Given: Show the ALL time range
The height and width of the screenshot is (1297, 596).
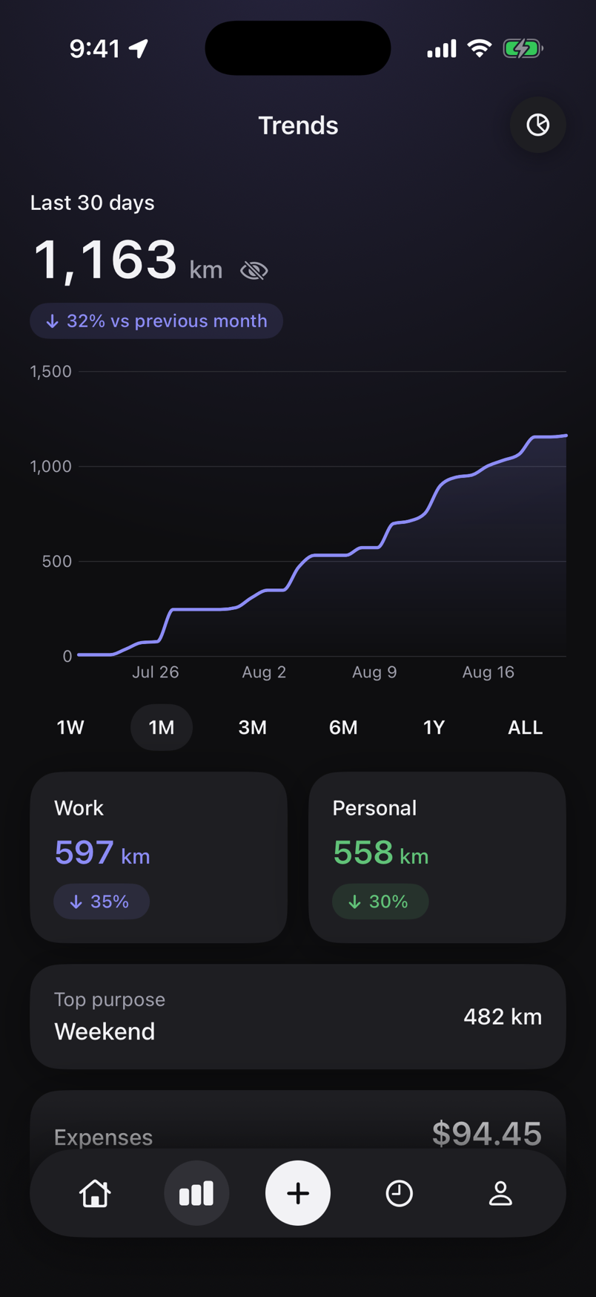Looking at the screenshot, I should (x=525, y=727).
